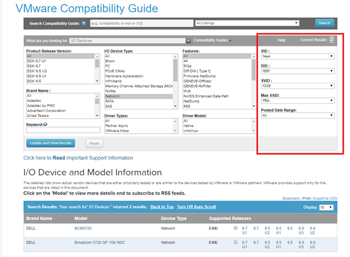Viewport: 350px width, 257px height.
Task: Click the 6.0 U3 release link for Broadcom 5720 QP
Action: [x=301, y=244]
